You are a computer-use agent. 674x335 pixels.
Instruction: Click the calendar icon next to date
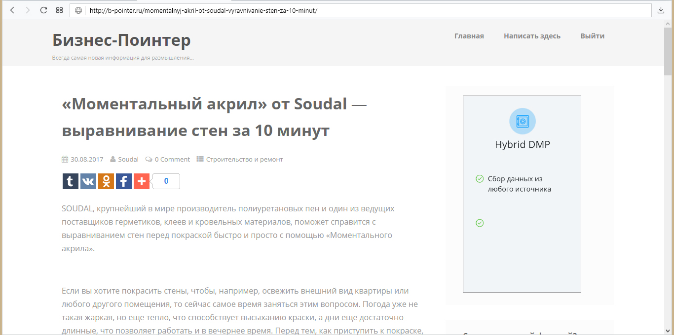[65, 159]
